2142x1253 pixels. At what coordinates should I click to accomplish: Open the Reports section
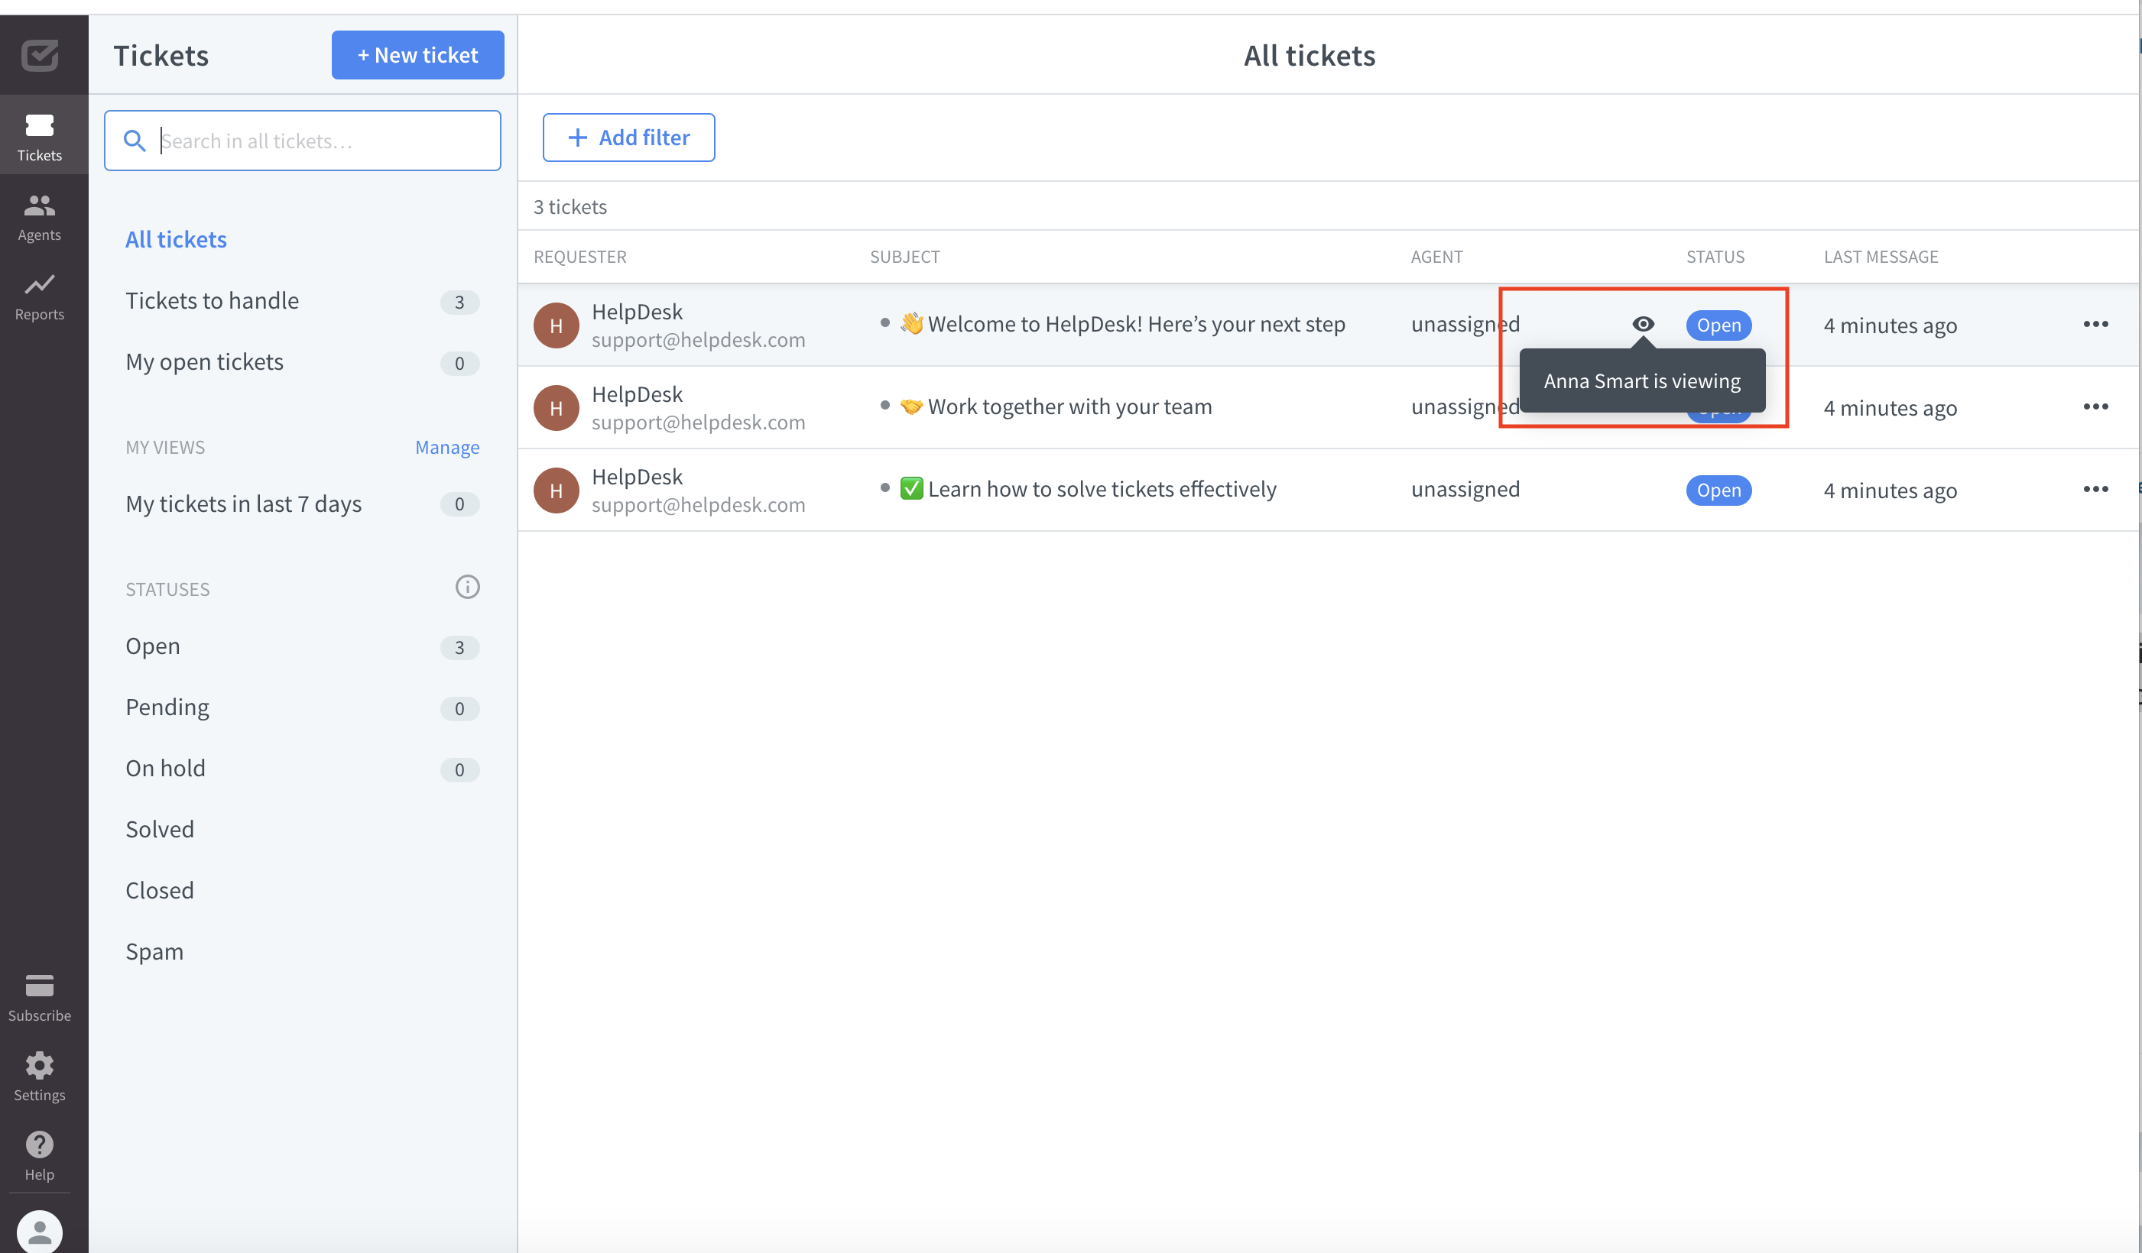coord(39,296)
